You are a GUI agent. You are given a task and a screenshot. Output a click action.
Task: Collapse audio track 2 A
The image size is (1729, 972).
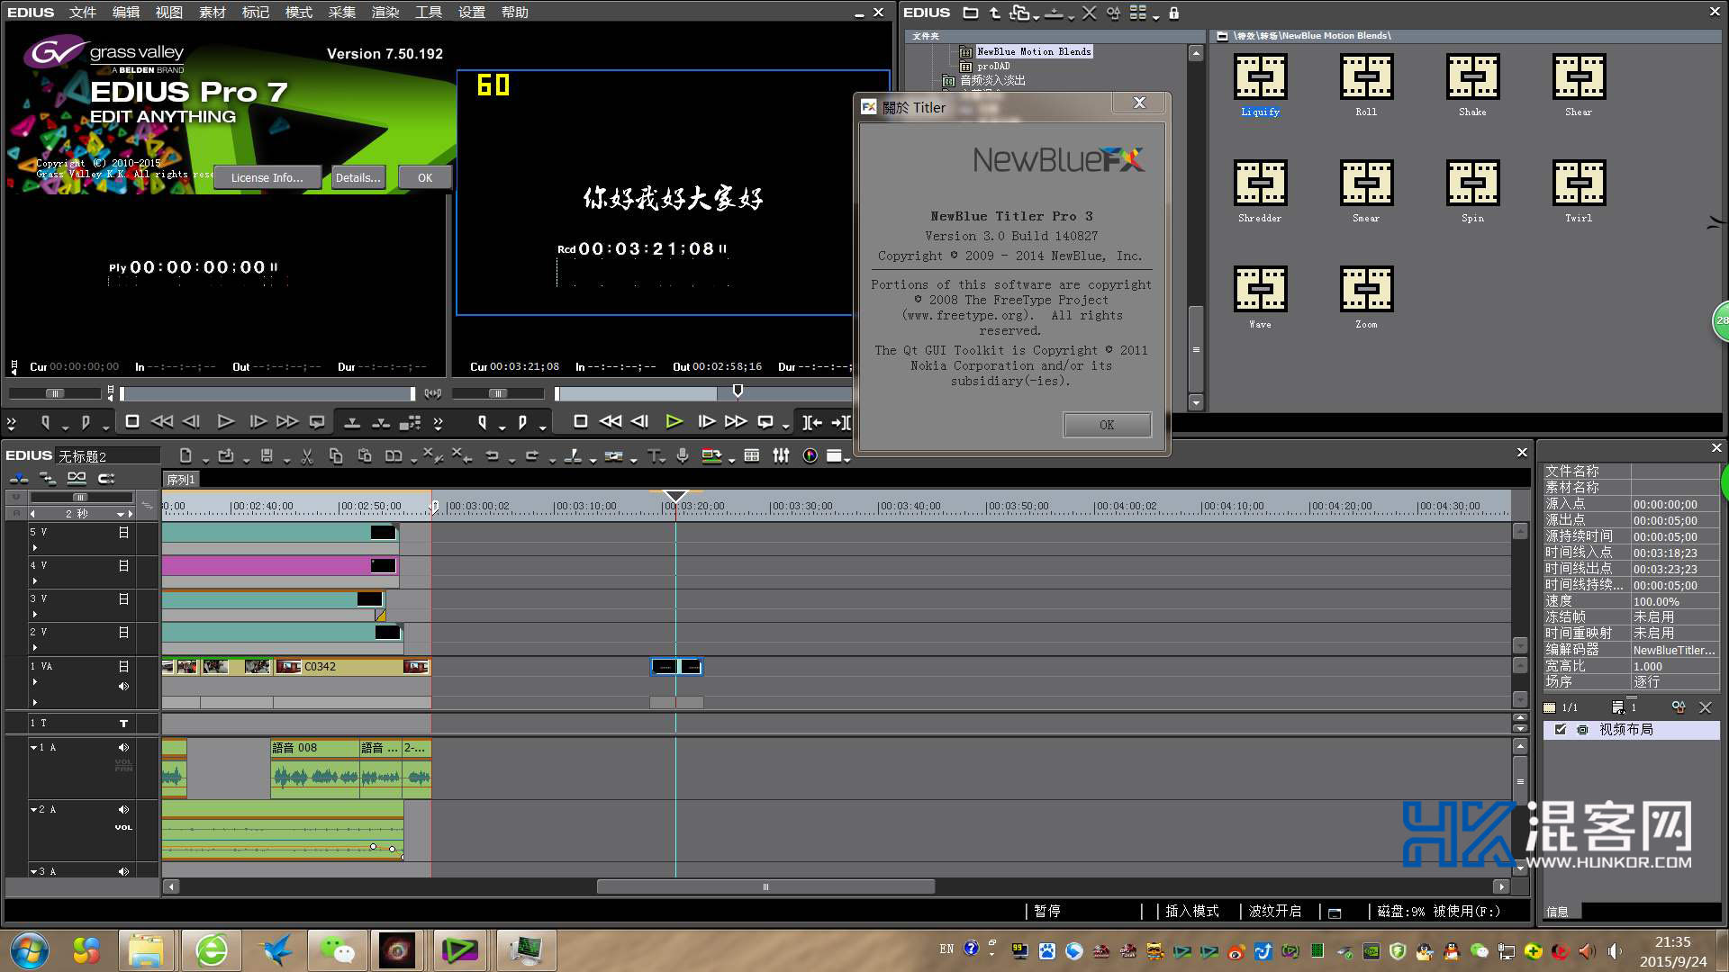click(34, 809)
